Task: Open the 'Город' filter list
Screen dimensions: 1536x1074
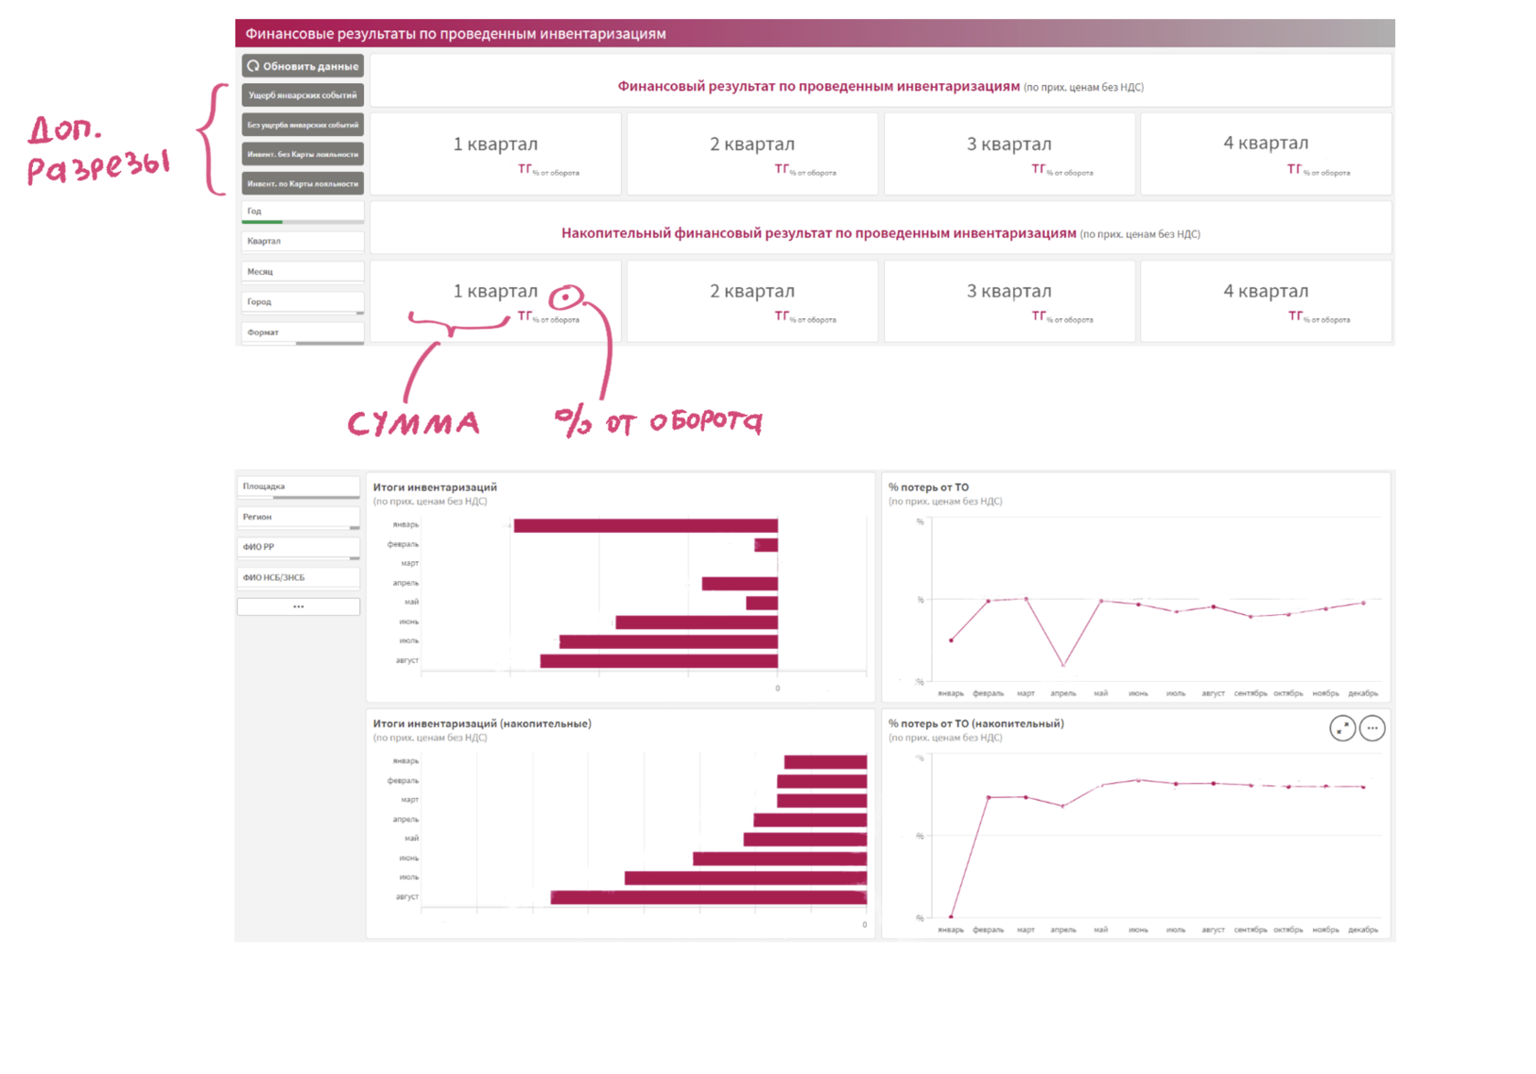Action: (x=303, y=302)
